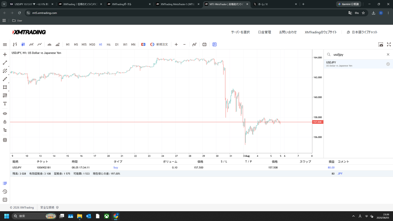The width and height of the screenshot is (393, 221).
Task: Click the Gemini に相談 button
Action: [349, 4]
